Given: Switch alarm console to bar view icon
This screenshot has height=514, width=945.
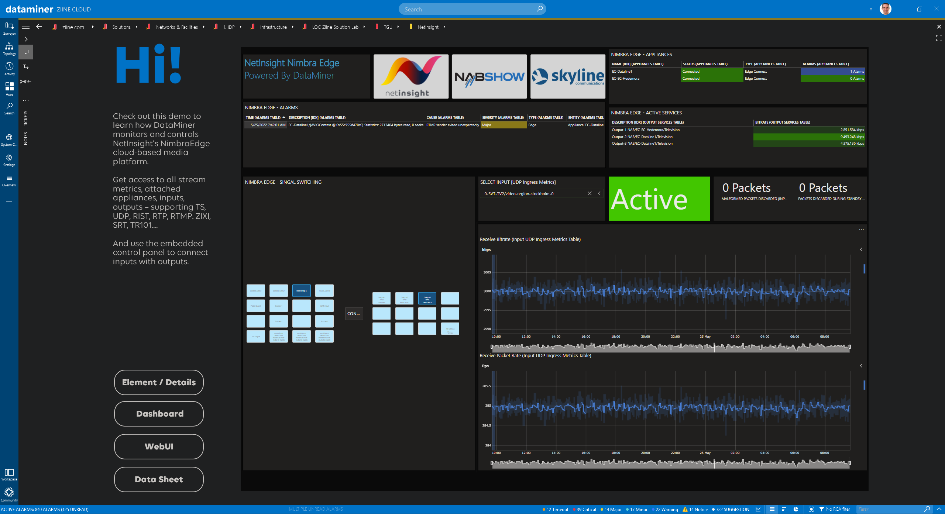Looking at the screenshot, I should [784, 509].
